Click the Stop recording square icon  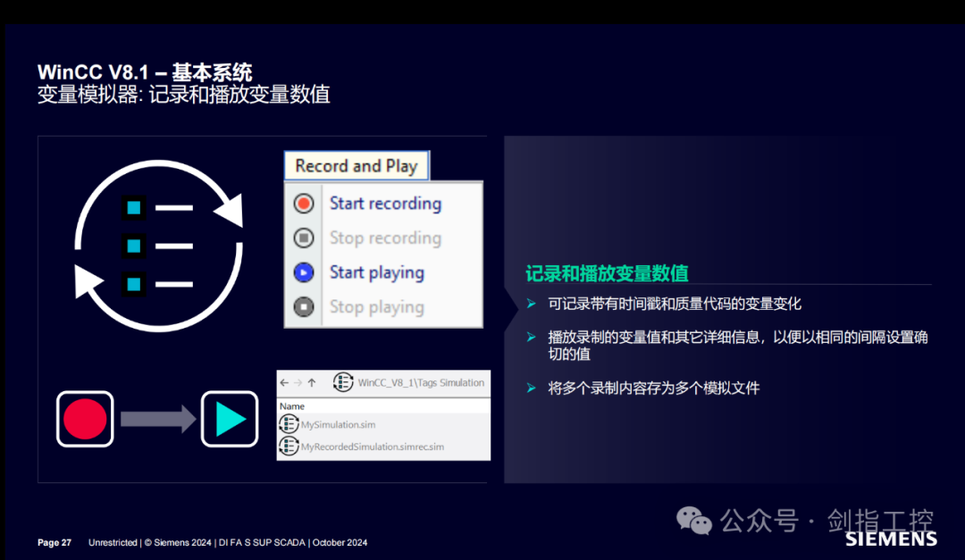point(304,238)
